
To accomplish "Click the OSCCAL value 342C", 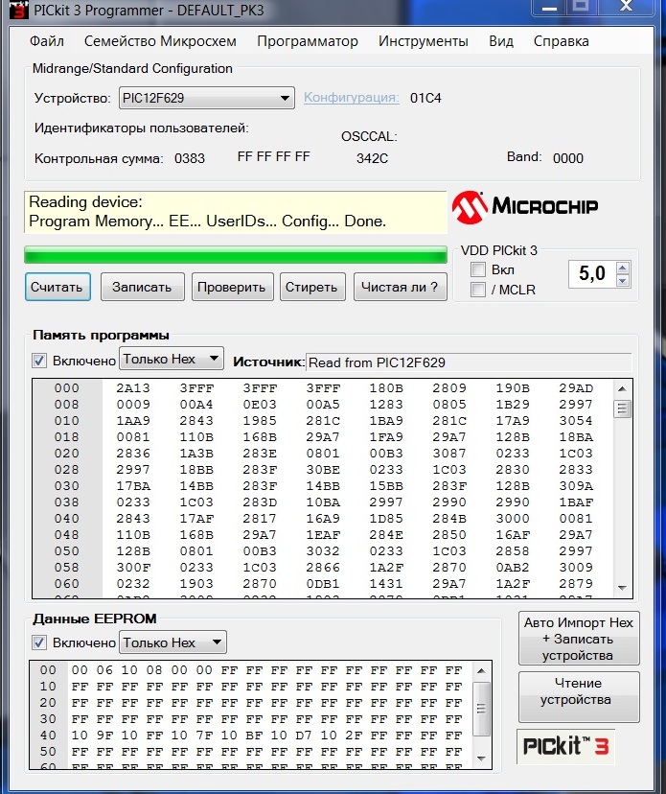I will [x=372, y=158].
